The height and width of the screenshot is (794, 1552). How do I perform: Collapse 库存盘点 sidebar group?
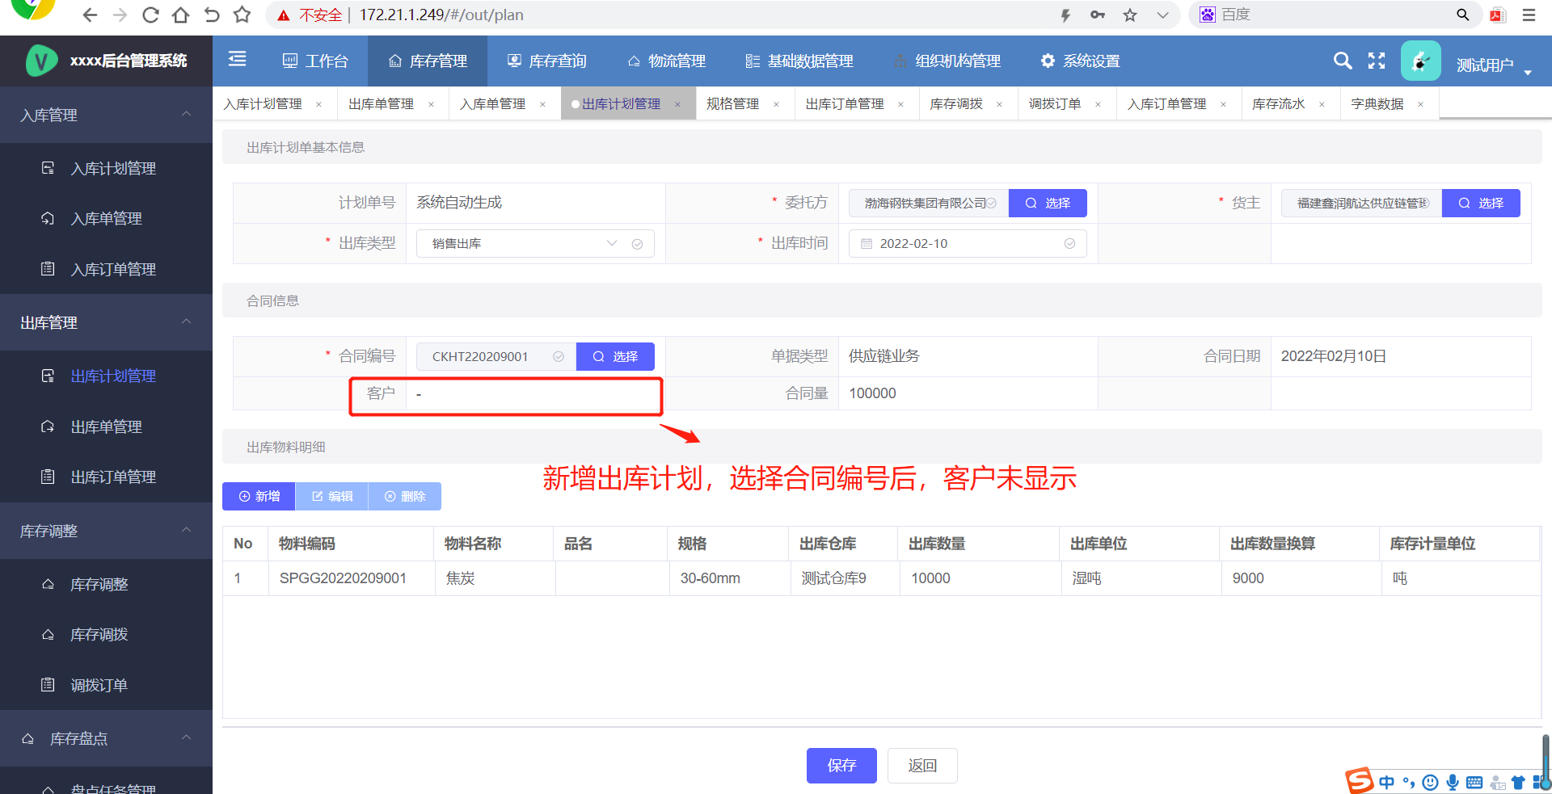[x=106, y=738]
